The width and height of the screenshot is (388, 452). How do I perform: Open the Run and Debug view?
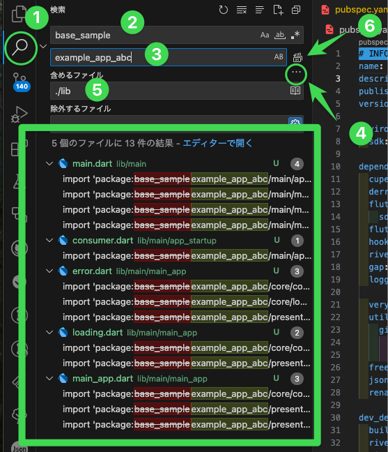point(19,114)
